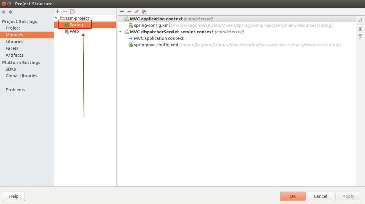
Task: Open the Artifacts settings page
Action: coord(14,55)
